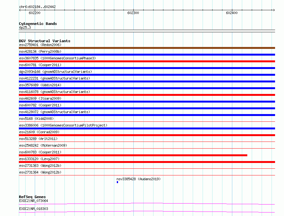The image size is (284, 216).
Task: Open nsv600782 (Cooper2011) variant label
Action: [x=40, y=105]
